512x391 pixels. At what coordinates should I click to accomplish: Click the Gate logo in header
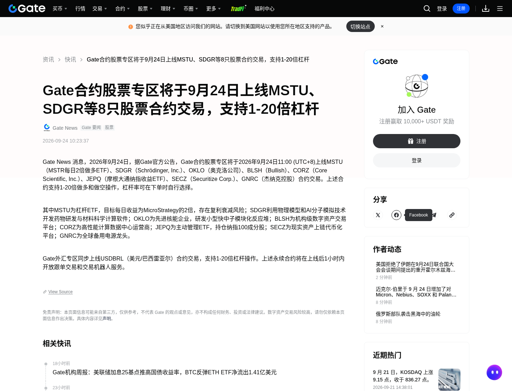click(x=27, y=9)
